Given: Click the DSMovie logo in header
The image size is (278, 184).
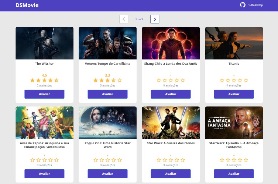Looking at the screenshot, I should tap(27, 6).
